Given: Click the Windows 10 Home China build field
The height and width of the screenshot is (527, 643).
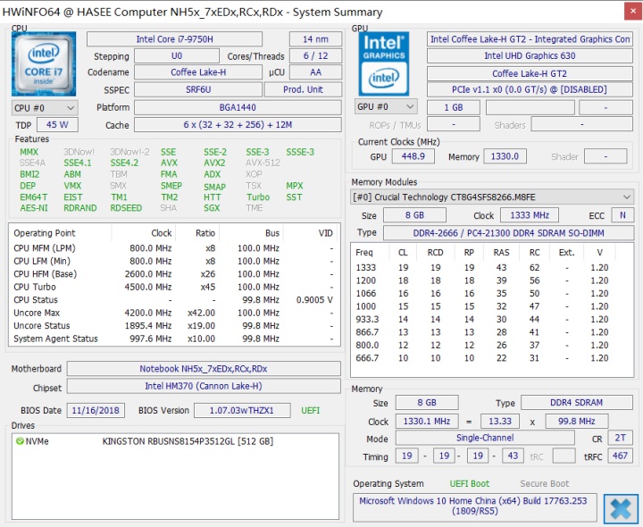Looking at the screenshot, I should 474,506.
